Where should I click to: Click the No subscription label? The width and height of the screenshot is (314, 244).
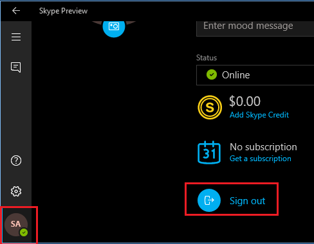tap(263, 147)
